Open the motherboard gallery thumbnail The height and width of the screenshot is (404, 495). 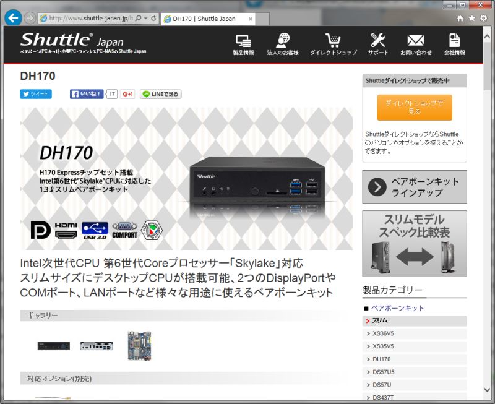click(x=139, y=346)
